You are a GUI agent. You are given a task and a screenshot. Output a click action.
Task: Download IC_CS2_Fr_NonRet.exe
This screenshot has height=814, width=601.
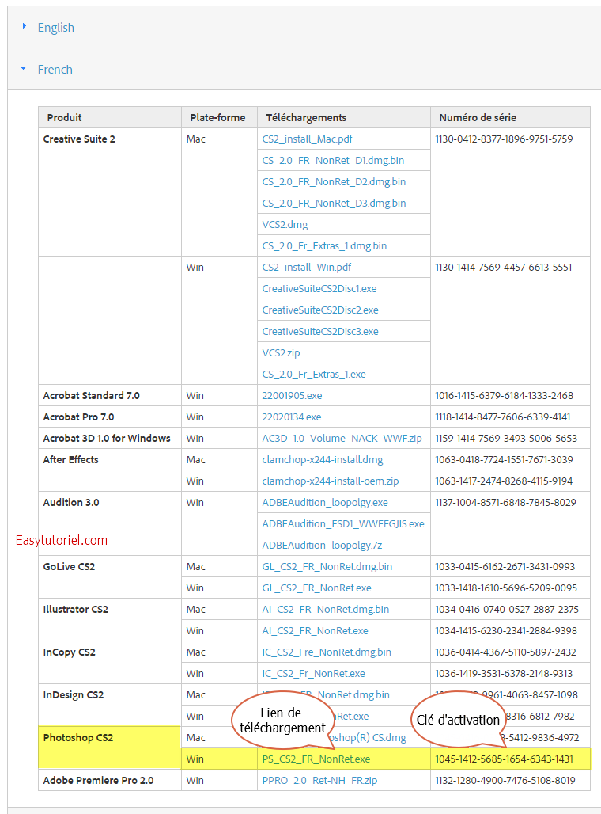313,673
